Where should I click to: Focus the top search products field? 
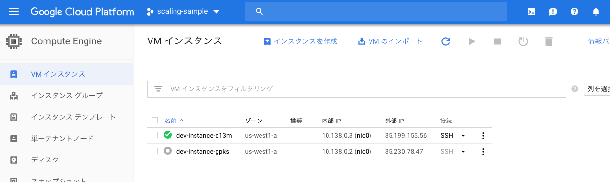pos(376,11)
